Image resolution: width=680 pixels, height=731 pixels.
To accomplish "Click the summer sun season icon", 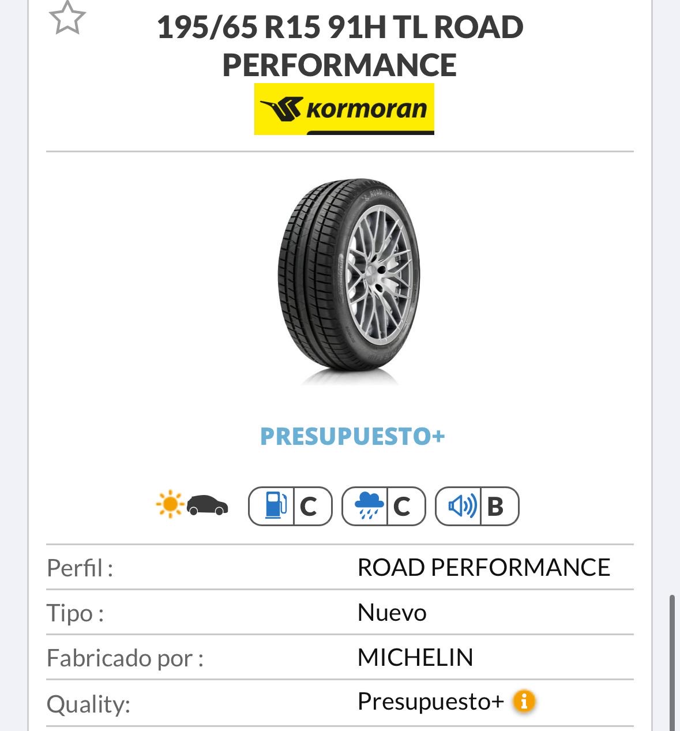I will point(170,505).
